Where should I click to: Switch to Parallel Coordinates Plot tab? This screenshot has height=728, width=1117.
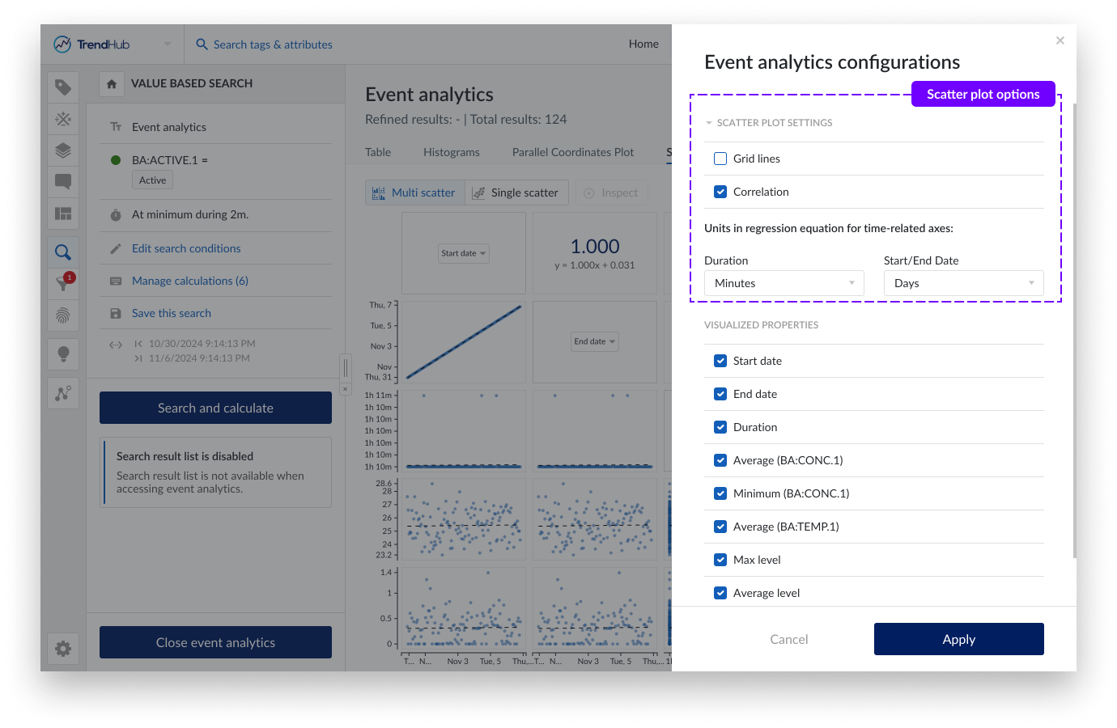pyautogui.click(x=572, y=152)
